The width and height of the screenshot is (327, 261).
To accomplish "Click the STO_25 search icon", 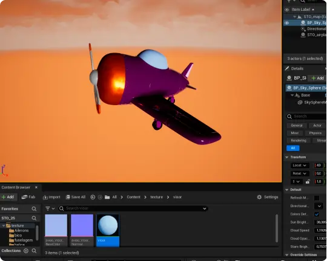I will [x=34, y=218].
